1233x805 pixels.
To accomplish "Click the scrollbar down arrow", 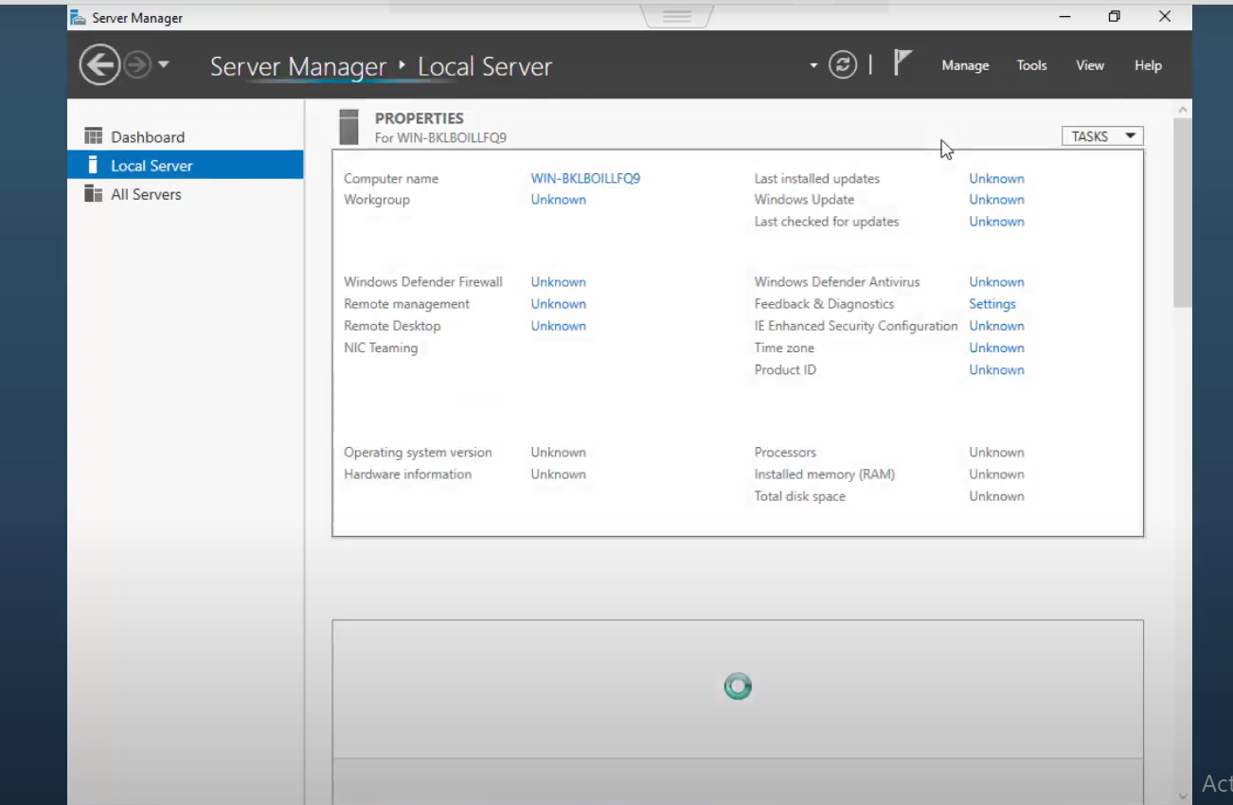I will coord(1182,796).
